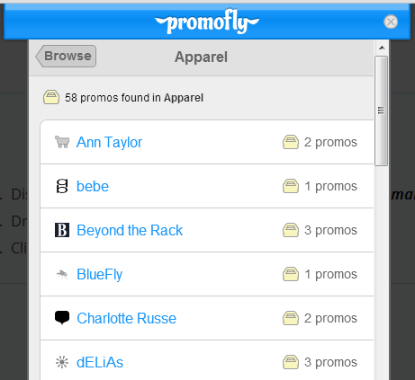The height and width of the screenshot is (380, 415).
Task: Click the dELiAs starburst icon
Action: (62, 362)
